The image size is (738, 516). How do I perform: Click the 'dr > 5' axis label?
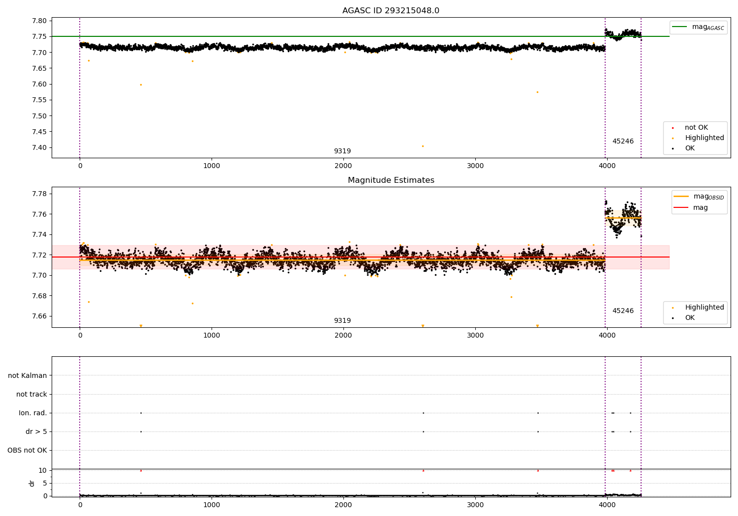click(36, 431)
